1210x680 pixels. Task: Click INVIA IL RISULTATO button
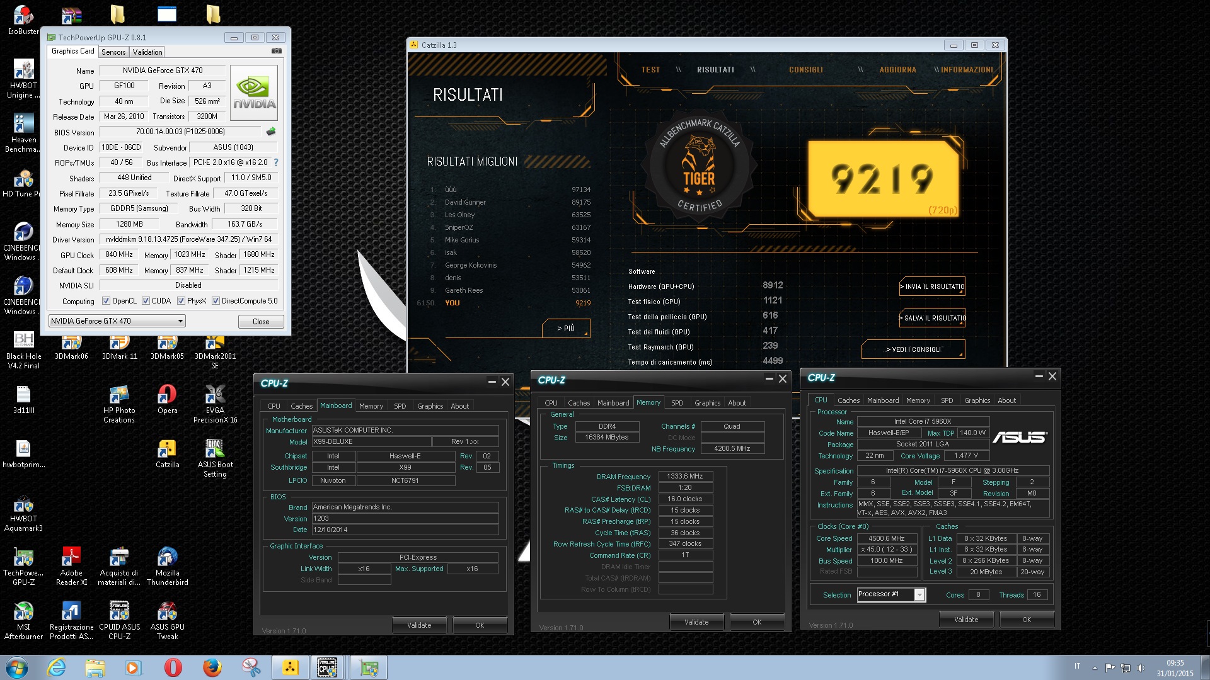[932, 286]
